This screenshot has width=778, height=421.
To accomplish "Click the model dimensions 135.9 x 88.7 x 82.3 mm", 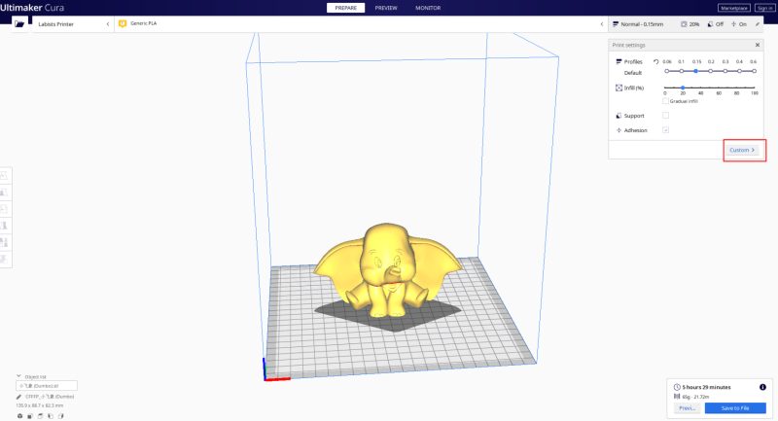I will (40, 405).
